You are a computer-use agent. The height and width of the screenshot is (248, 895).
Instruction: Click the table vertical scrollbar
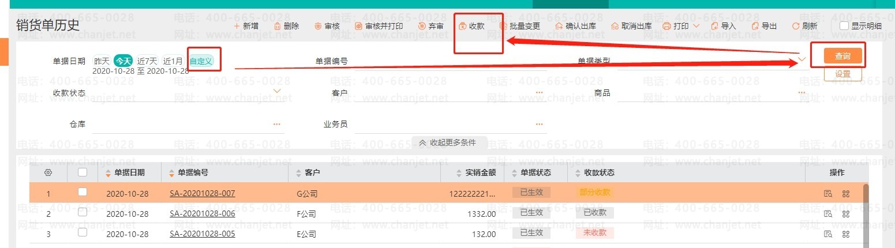[866, 216]
